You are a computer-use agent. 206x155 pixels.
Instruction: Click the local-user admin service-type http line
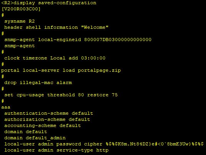coord(56,150)
